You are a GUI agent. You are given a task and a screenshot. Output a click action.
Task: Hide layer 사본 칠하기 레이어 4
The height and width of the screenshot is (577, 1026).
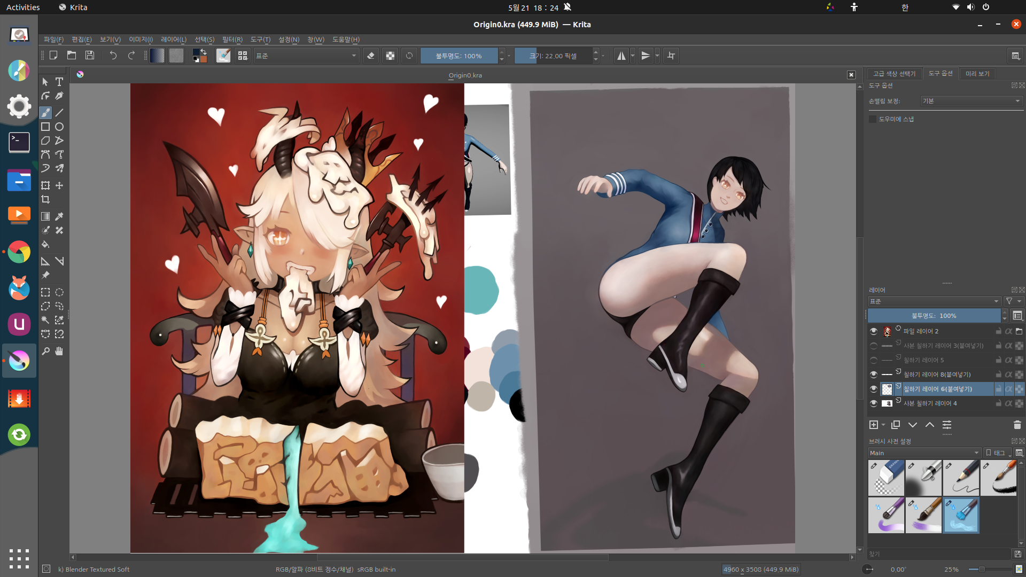coord(874,403)
